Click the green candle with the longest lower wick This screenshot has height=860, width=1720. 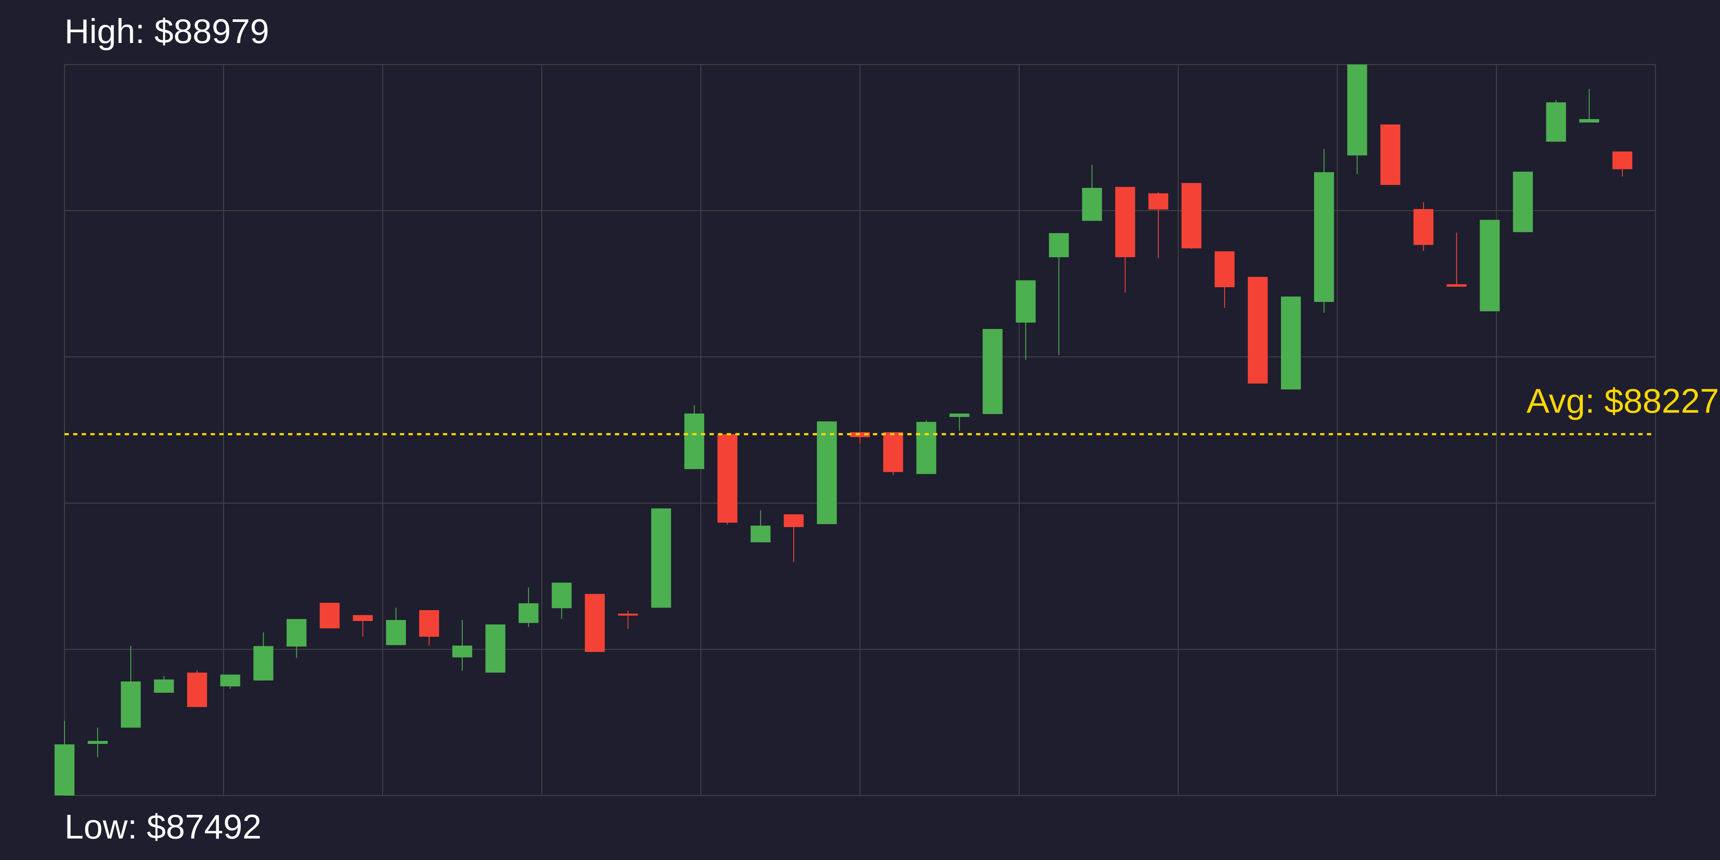click(1058, 245)
